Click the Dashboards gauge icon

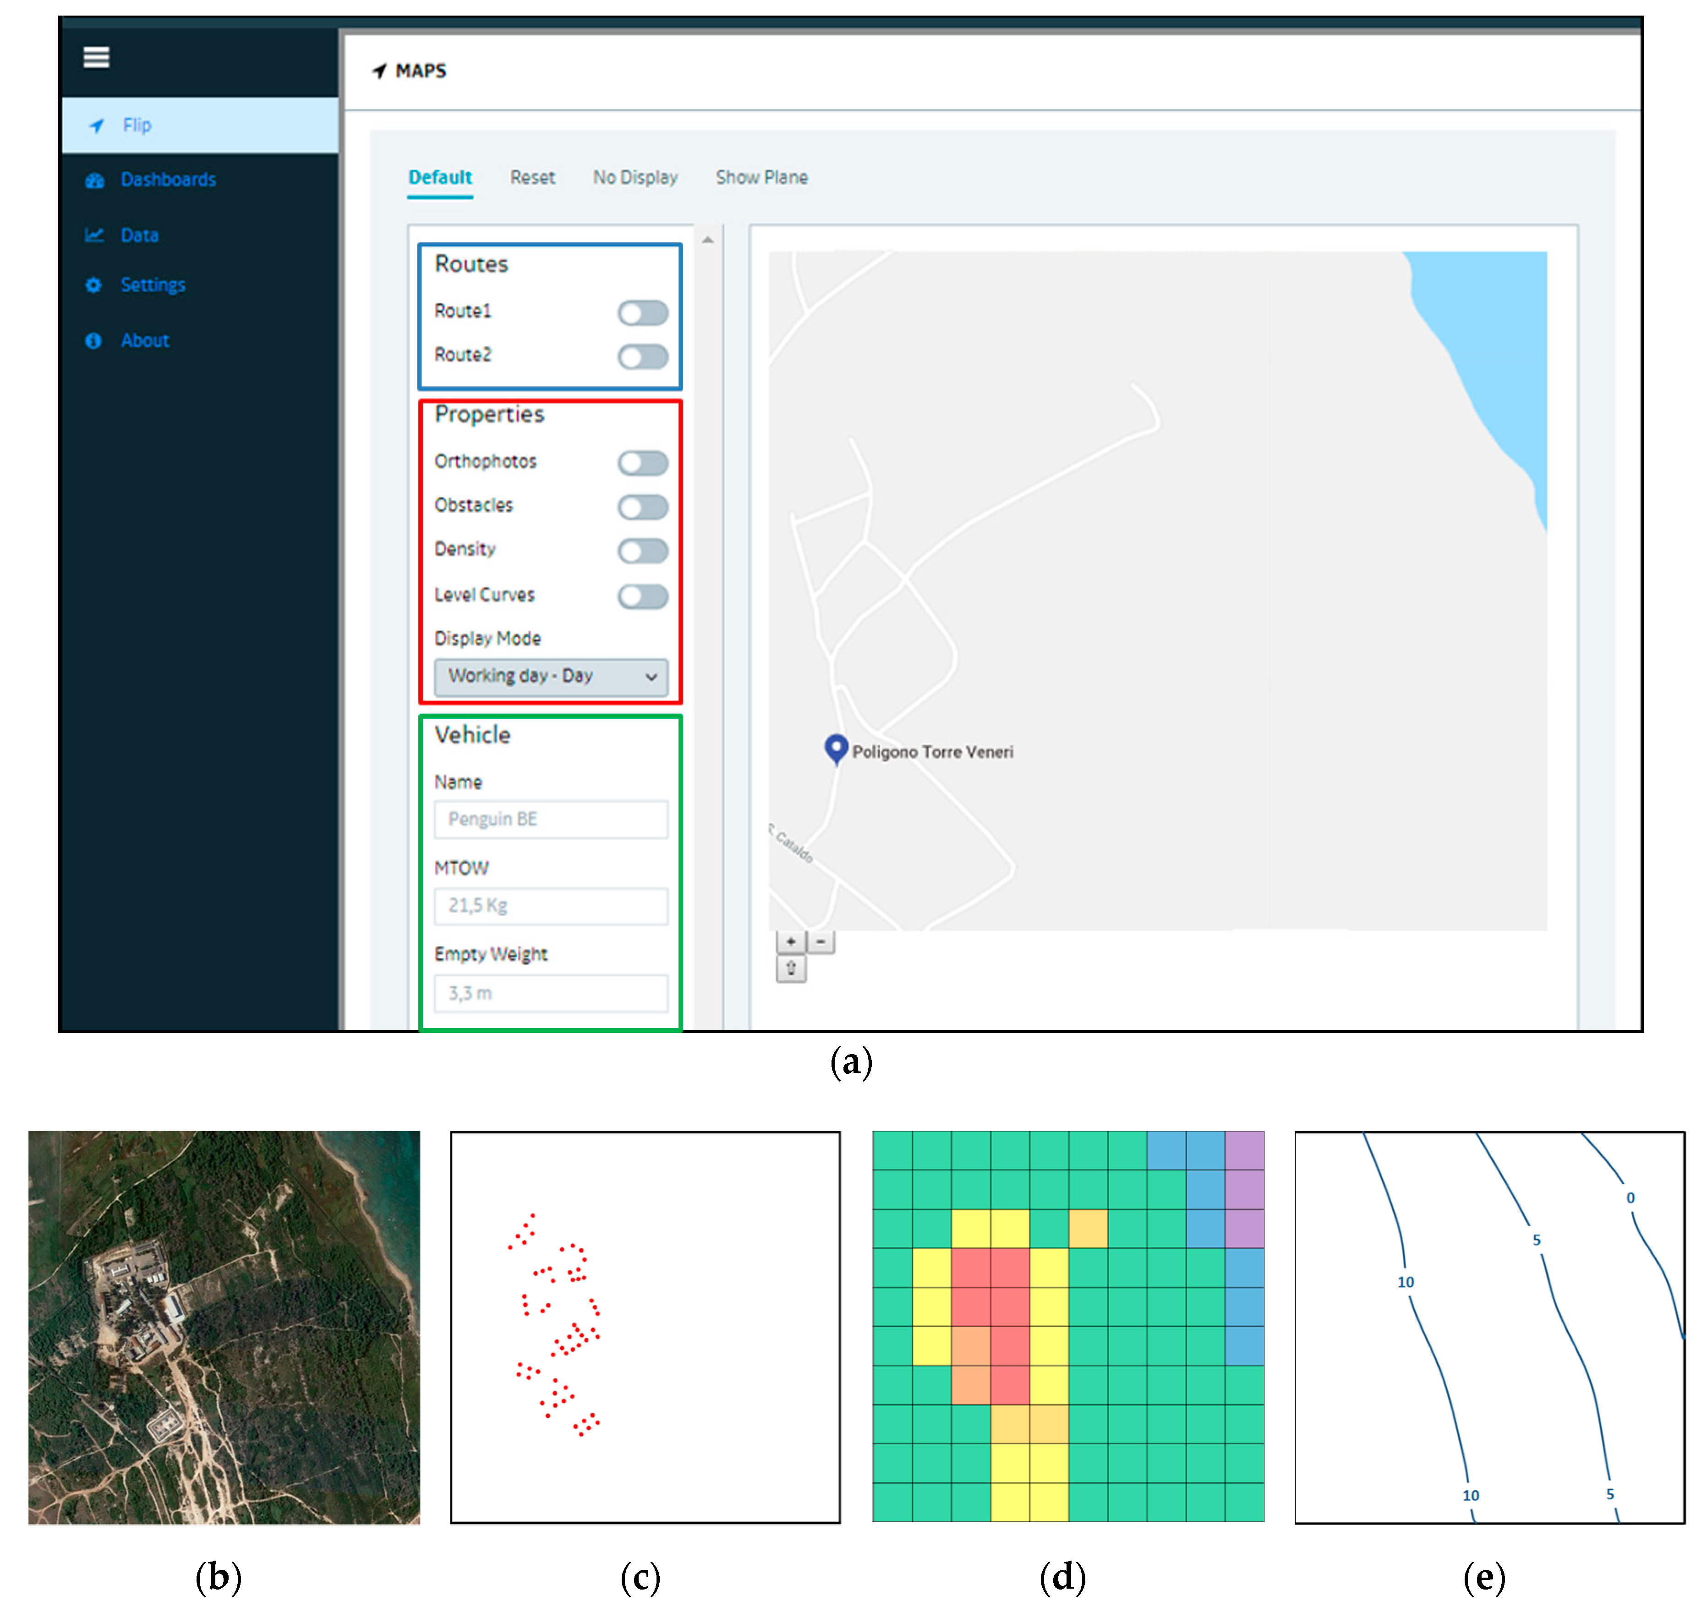point(93,180)
